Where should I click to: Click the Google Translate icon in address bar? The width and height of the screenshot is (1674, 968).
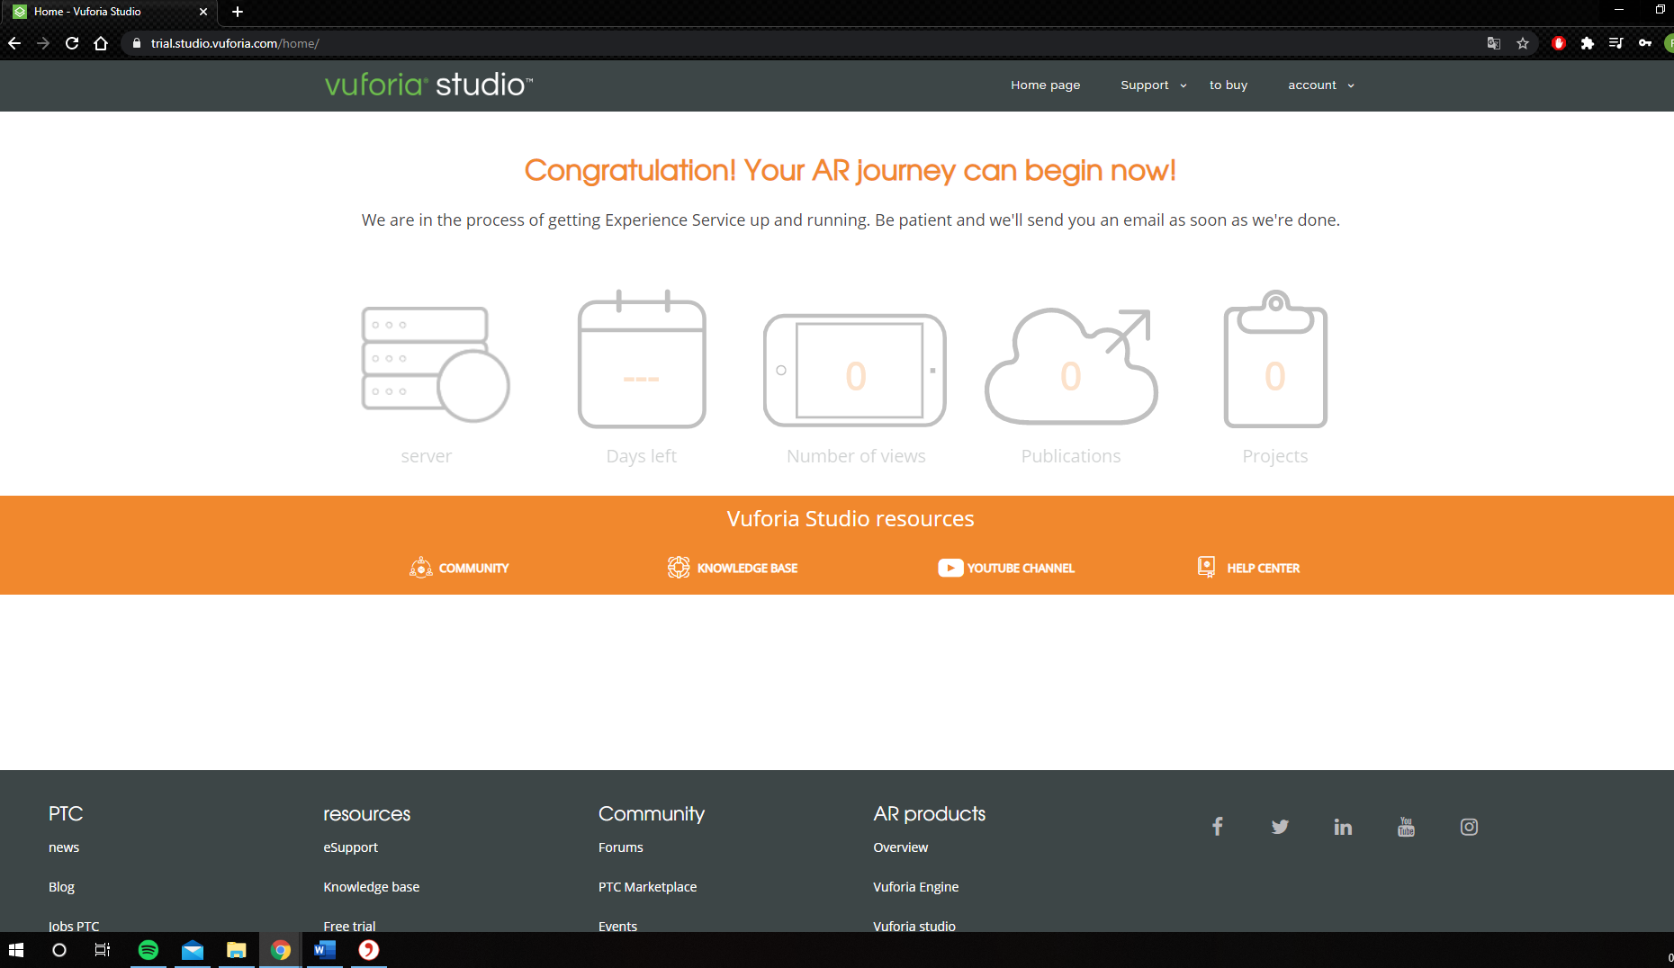pyautogui.click(x=1493, y=42)
